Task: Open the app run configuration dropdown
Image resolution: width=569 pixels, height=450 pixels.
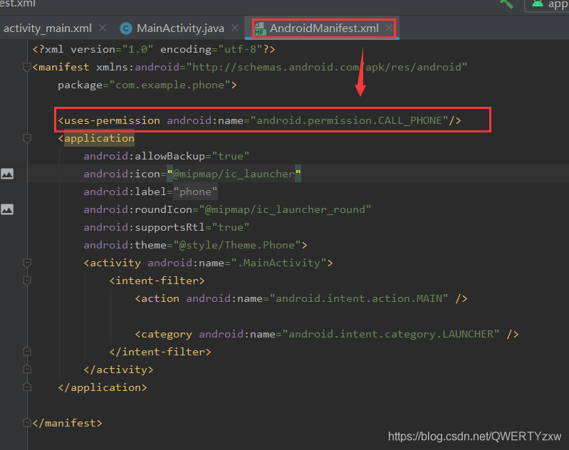Action: 548,4
